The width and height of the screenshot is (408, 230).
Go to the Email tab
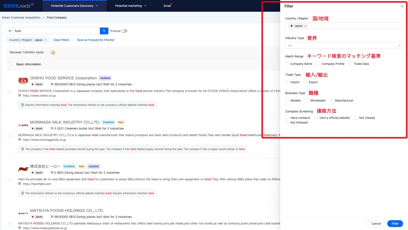(167, 6)
